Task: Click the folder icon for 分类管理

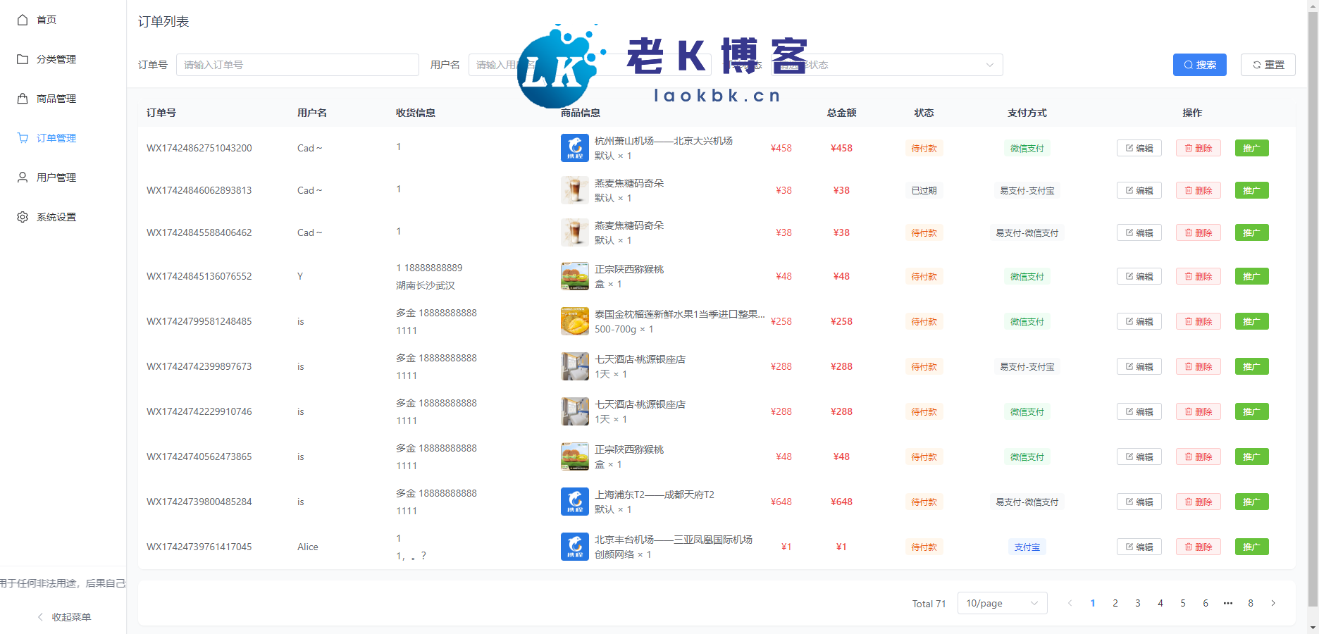Action: (23, 59)
